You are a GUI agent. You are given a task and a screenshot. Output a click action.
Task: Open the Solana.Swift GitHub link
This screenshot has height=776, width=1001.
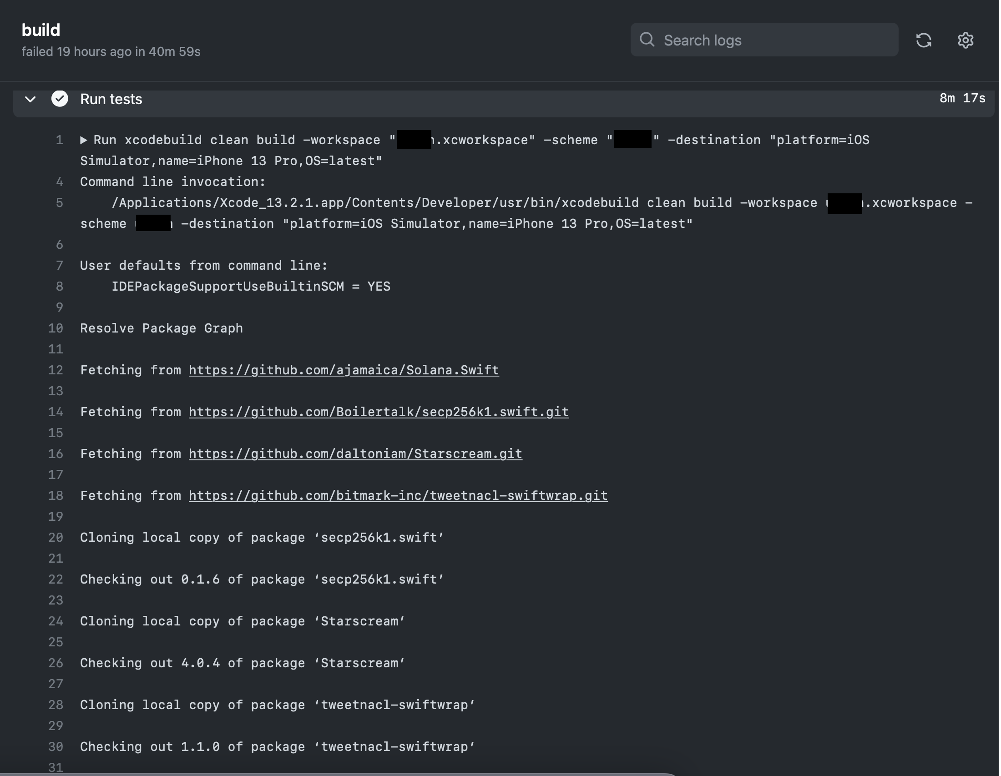point(344,371)
